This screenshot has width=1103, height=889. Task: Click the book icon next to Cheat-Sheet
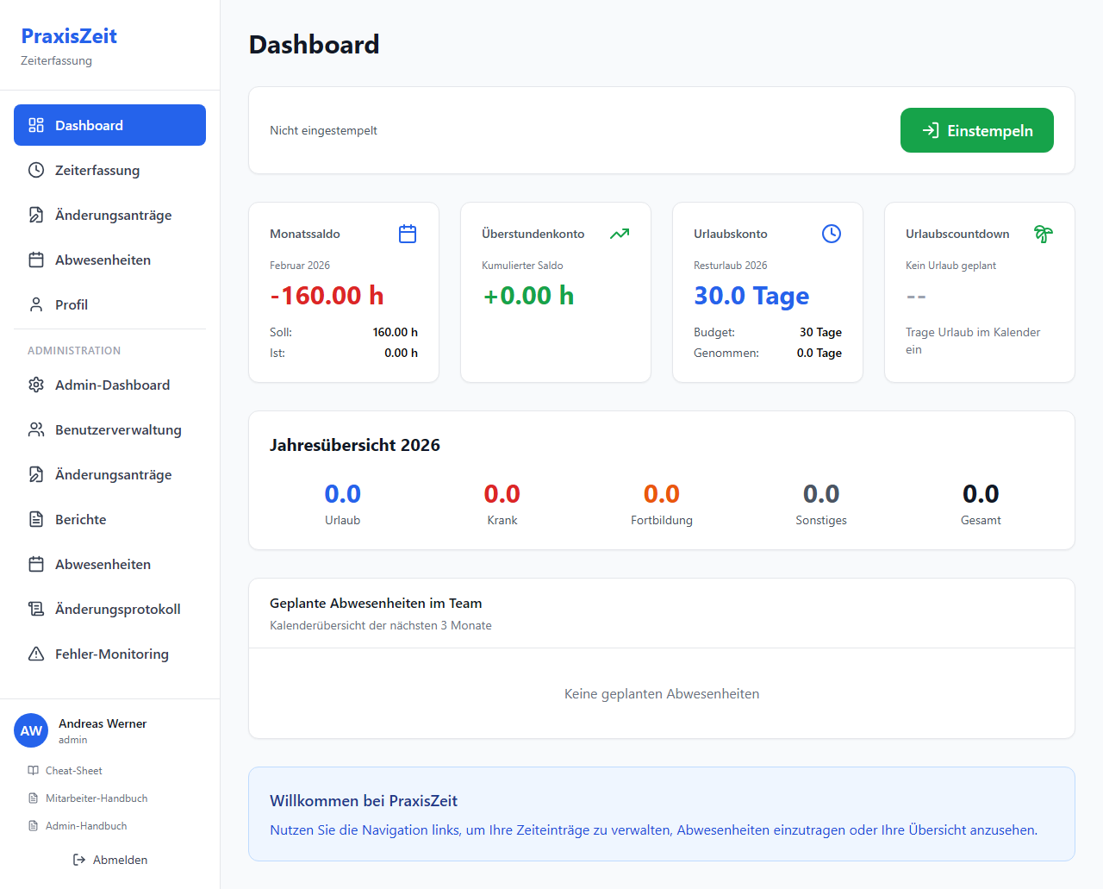33,770
